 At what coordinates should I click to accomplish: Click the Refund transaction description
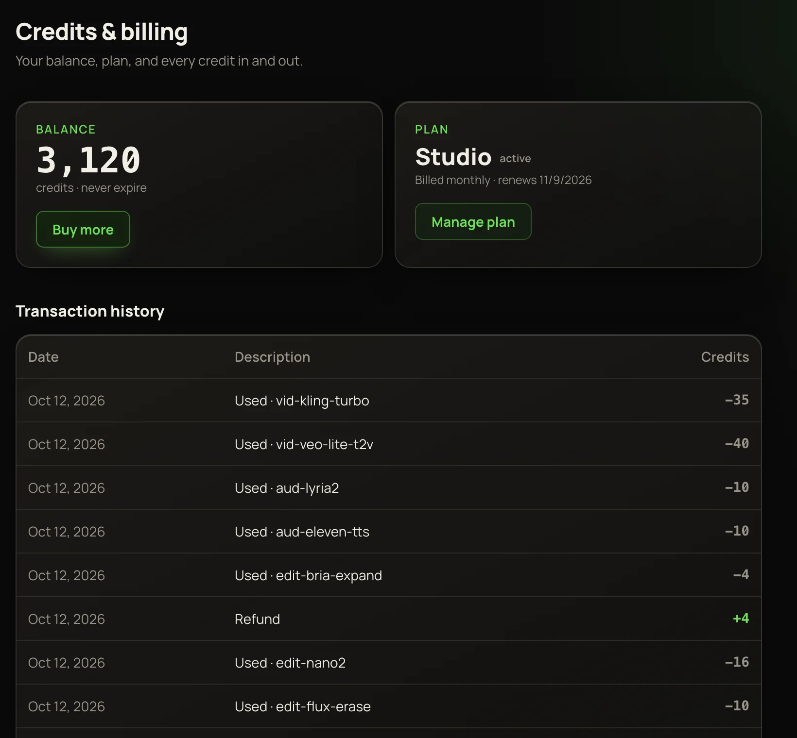[x=257, y=619]
